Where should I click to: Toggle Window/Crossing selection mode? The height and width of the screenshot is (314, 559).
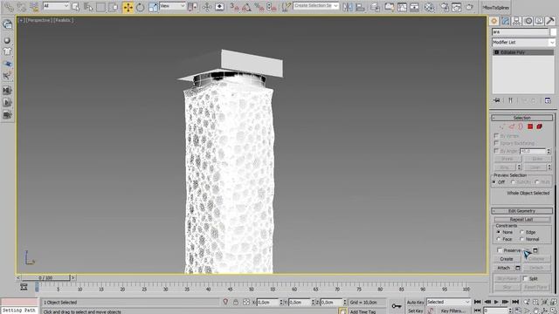click(x=114, y=7)
